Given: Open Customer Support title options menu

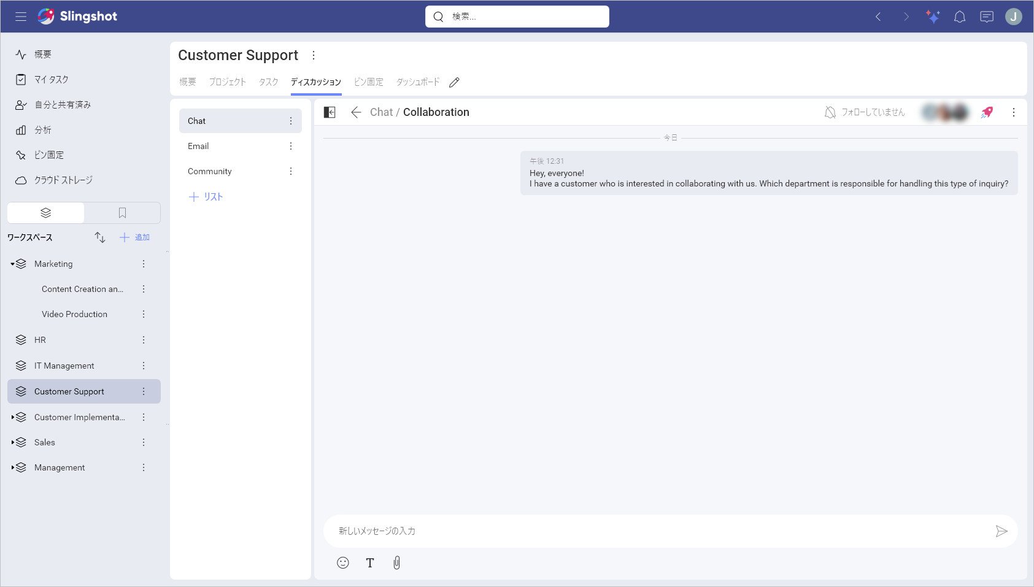Looking at the screenshot, I should [314, 55].
